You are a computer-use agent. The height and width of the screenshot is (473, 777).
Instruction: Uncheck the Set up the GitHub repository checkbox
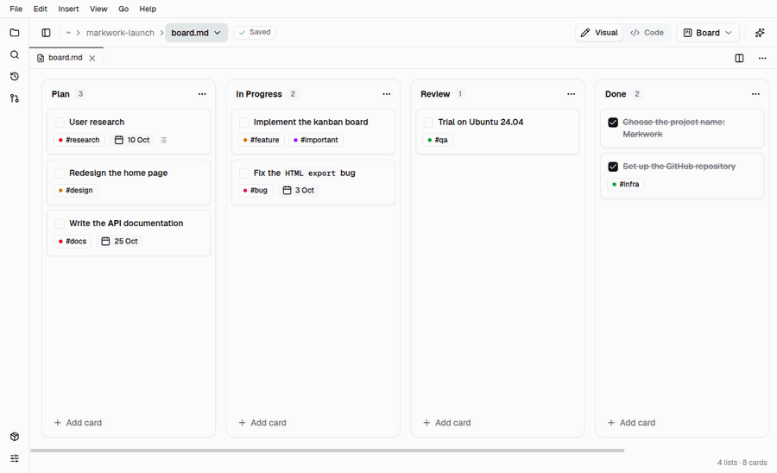coord(613,167)
